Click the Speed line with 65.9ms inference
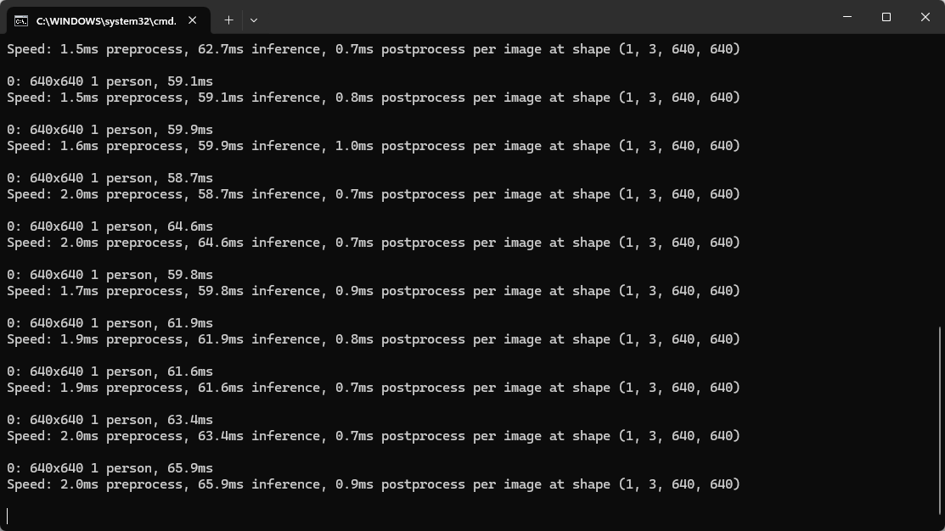 (x=374, y=484)
